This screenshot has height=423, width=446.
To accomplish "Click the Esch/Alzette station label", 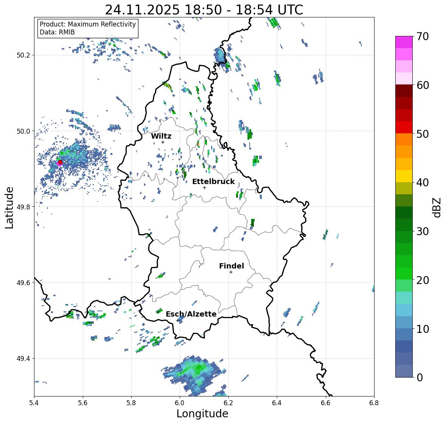I will (x=191, y=314).
